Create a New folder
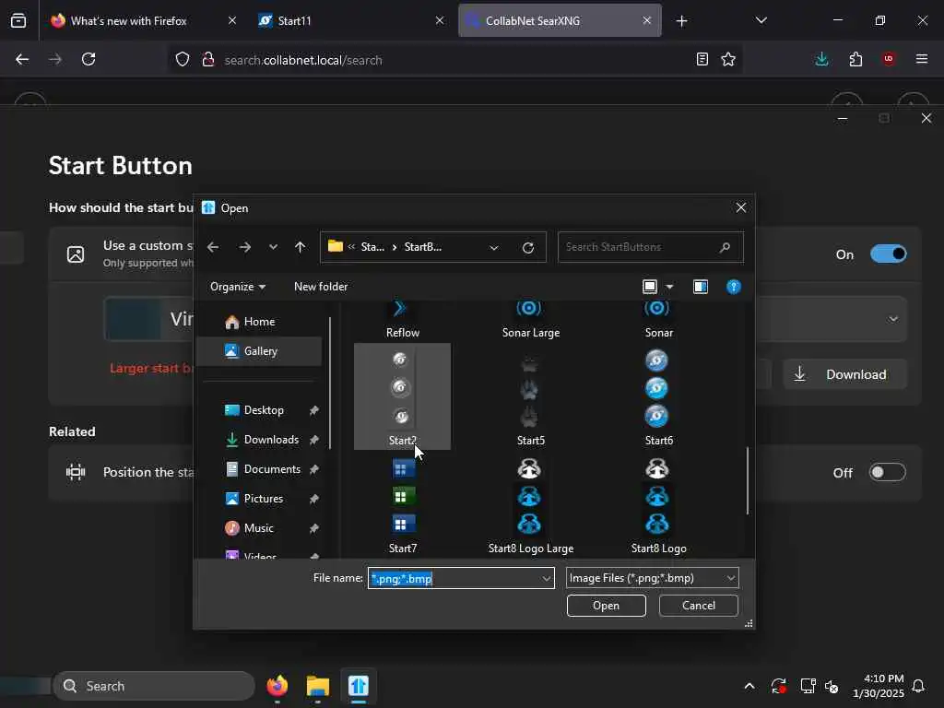 321,287
